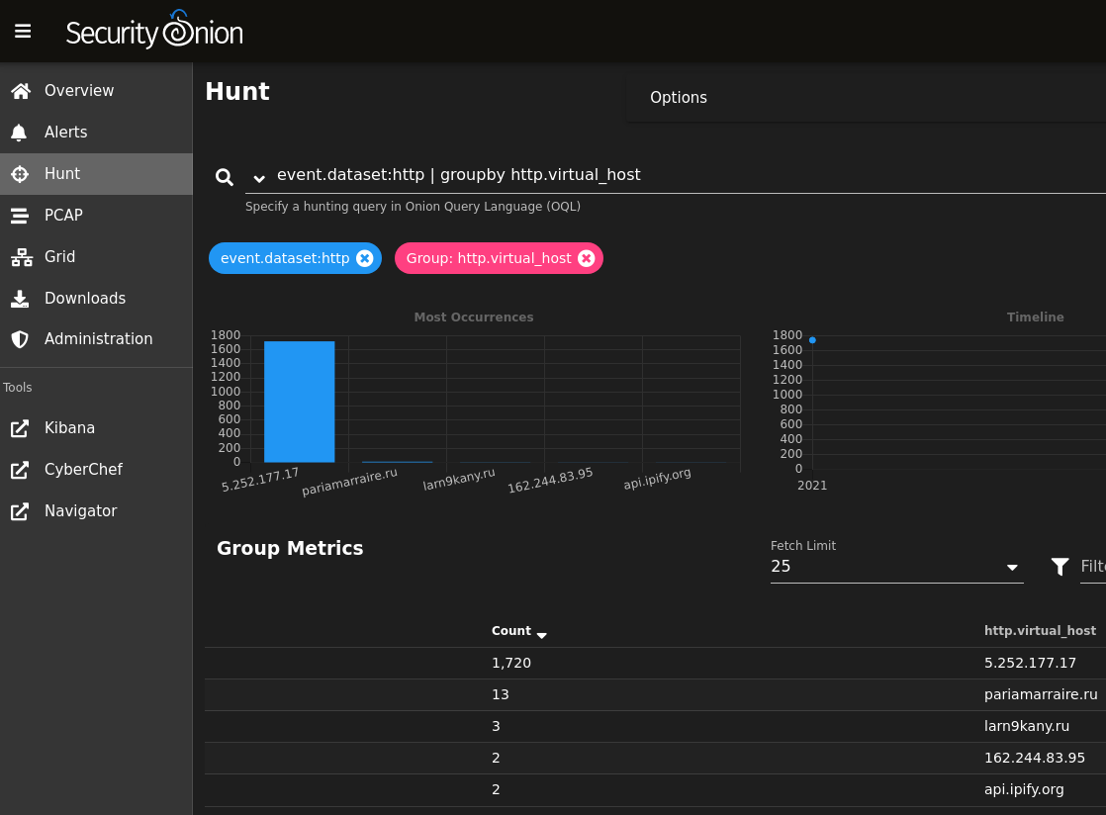Click api.ipify.org in the table
The height and width of the screenshot is (815, 1106).
[x=1024, y=790]
